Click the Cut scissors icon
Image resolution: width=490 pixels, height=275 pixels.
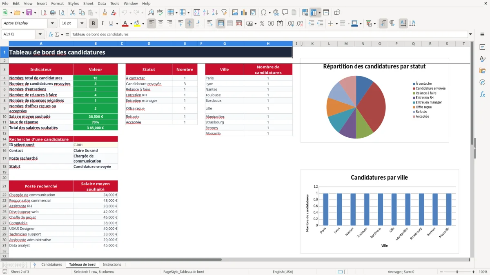coord(72,13)
